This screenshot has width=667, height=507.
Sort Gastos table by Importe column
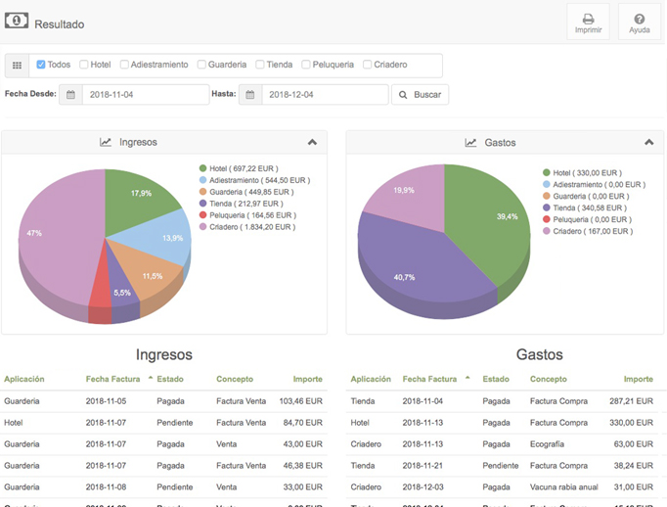(638, 379)
